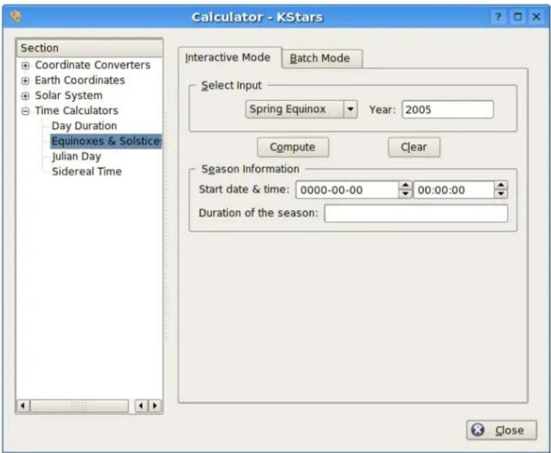
Task: Select Earth Coordinates in the section tree
Action: click(80, 80)
